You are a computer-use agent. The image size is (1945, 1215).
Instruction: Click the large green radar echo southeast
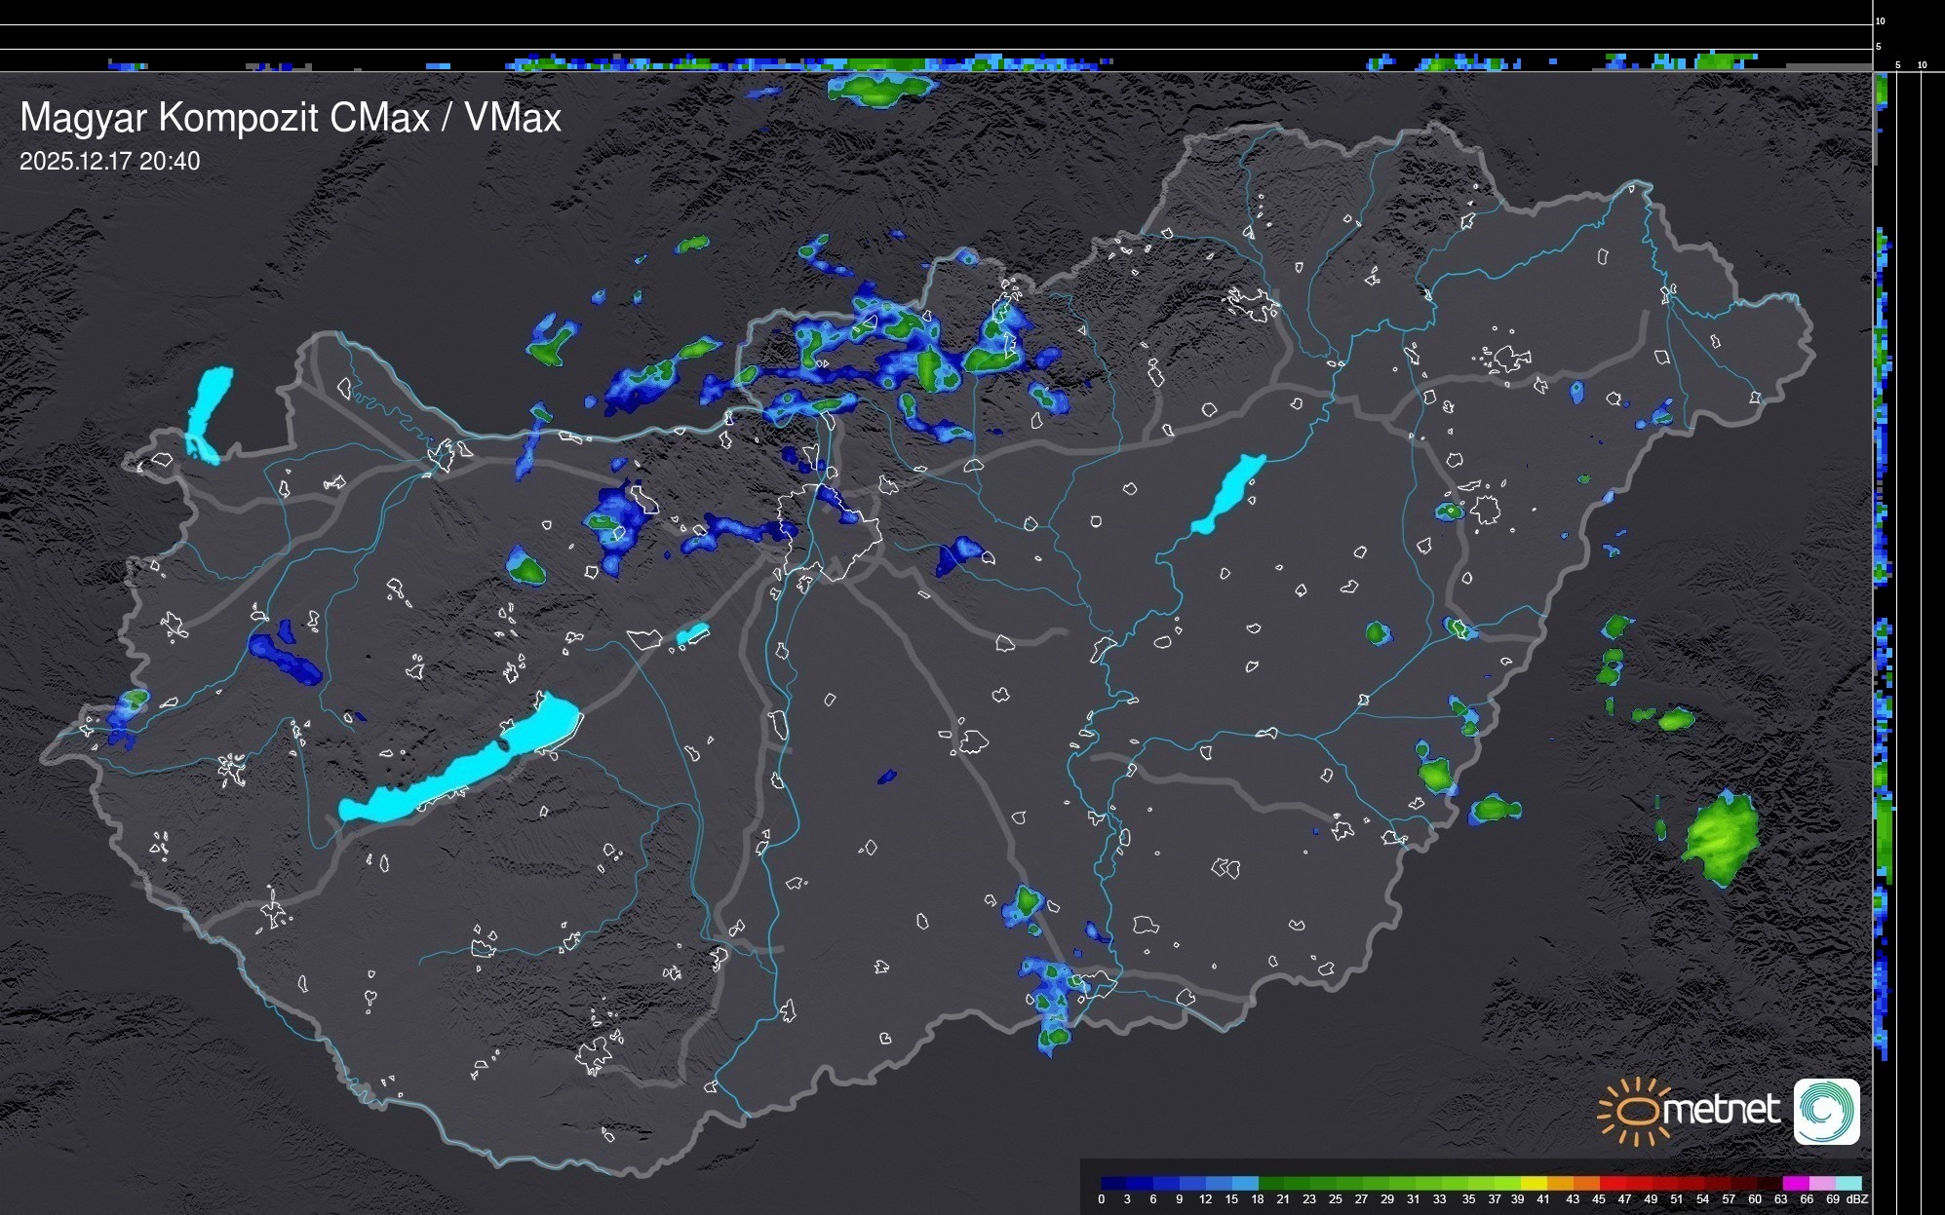tap(1723, 838)
